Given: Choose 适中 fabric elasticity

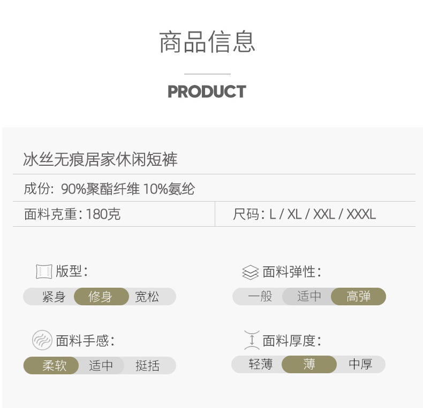Looking at the screenshot, I should point(308,296).
